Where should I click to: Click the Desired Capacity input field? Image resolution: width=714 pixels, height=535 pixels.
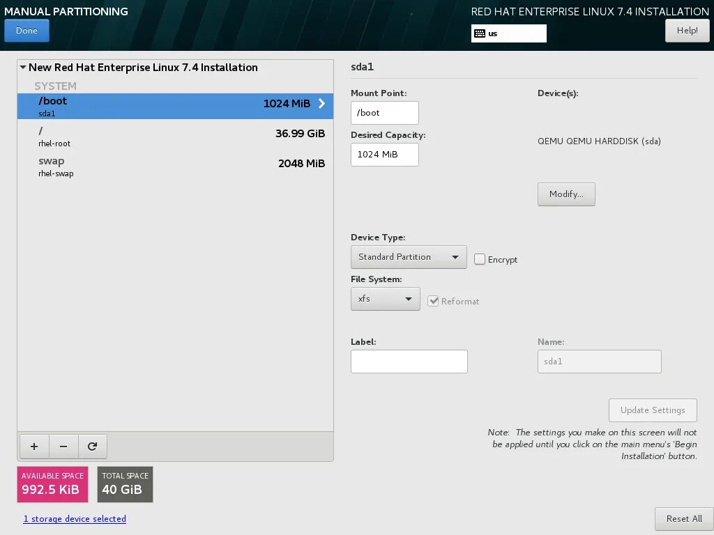point(385,155)
